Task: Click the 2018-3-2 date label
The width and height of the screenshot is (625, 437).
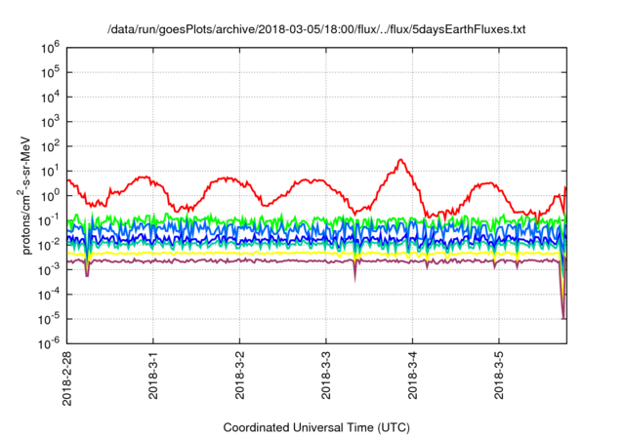Action: click(239, 375)
